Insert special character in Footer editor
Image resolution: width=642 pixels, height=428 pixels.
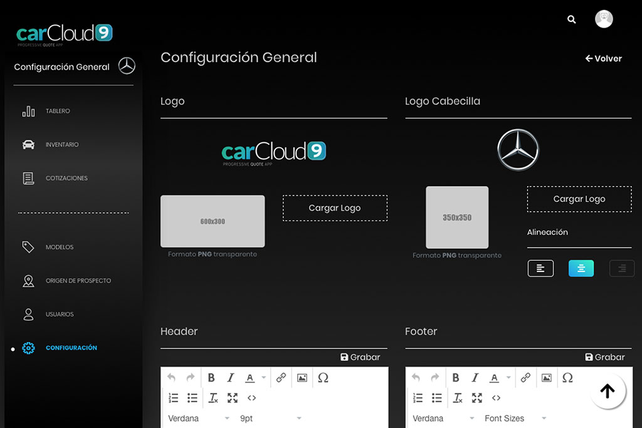[x=567, y=378]
